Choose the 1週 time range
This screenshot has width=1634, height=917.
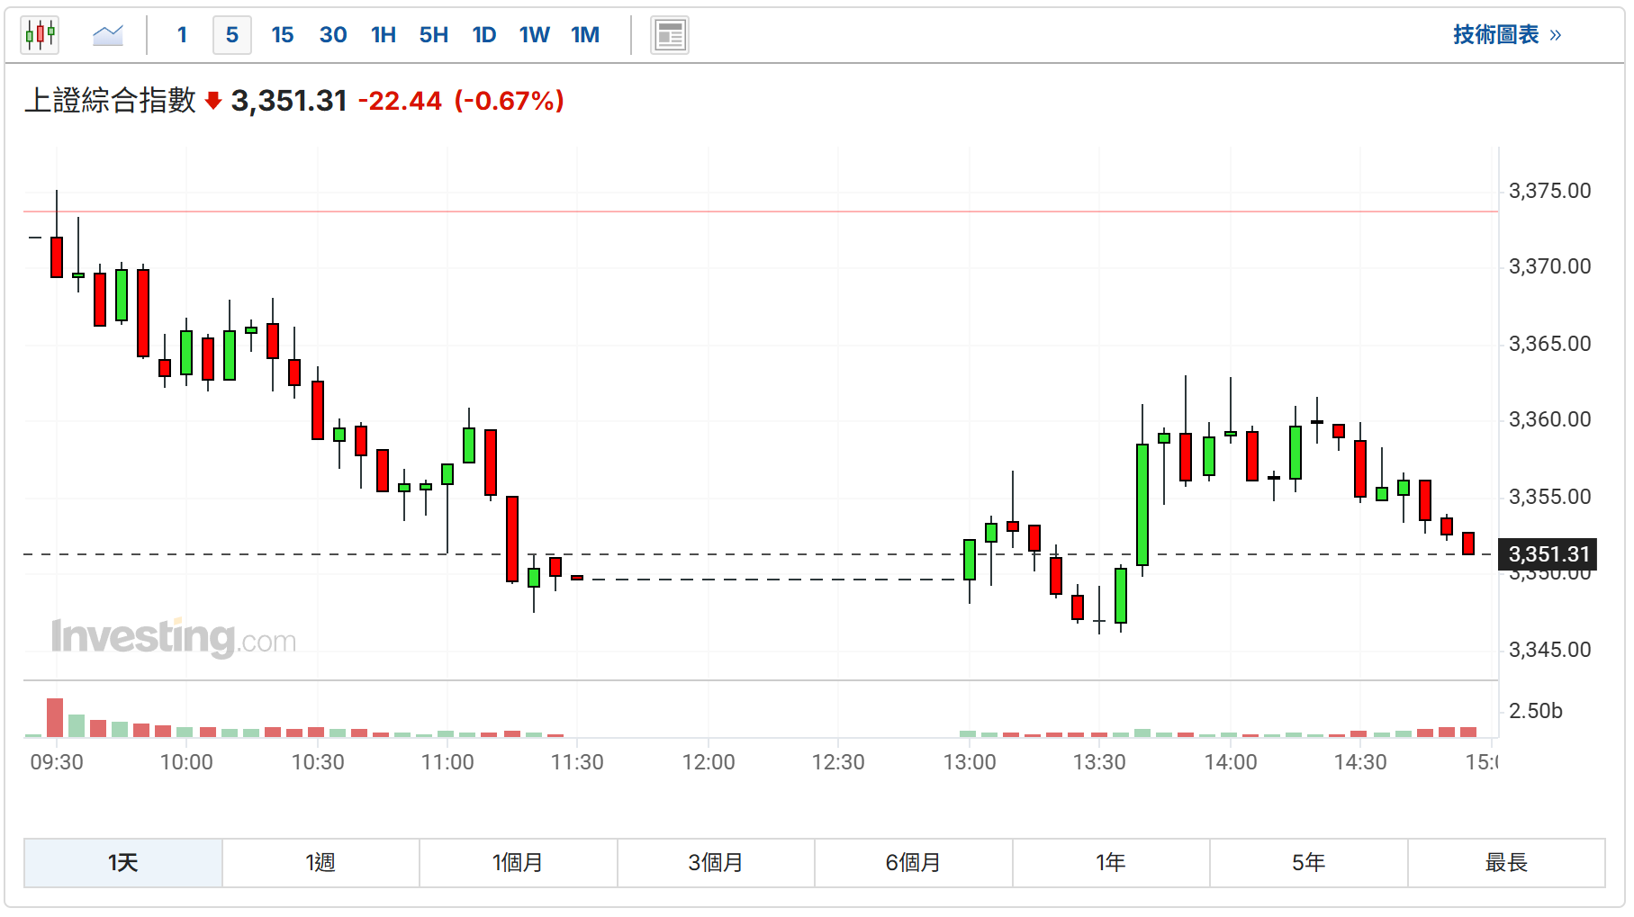(320, 863)
